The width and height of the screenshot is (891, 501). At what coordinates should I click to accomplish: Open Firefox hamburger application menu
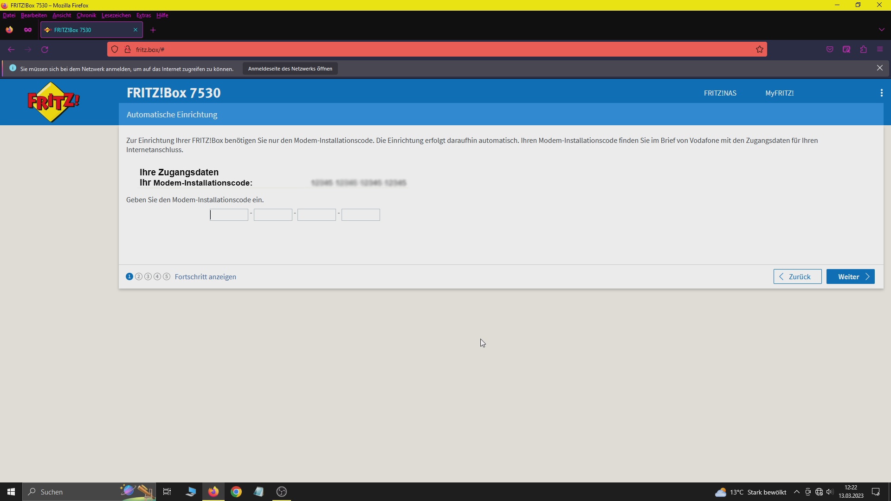pos(880,50)
